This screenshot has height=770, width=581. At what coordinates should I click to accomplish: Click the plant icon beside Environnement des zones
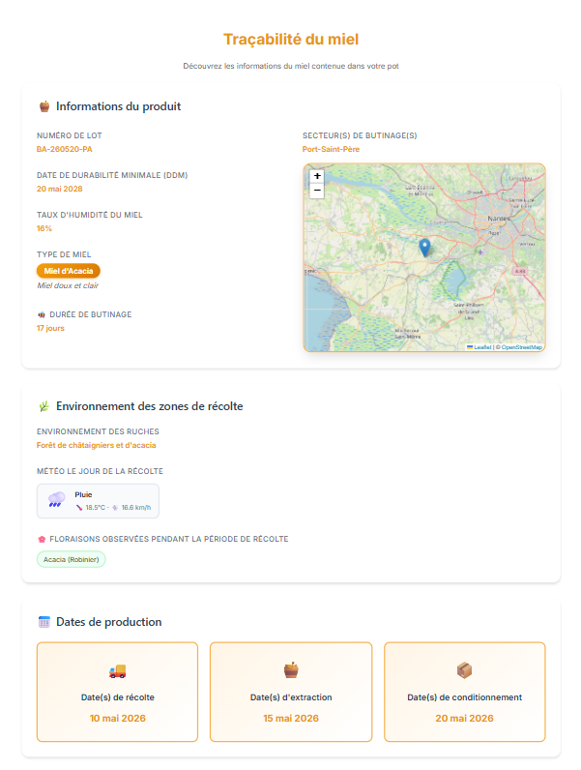[44, 406]
